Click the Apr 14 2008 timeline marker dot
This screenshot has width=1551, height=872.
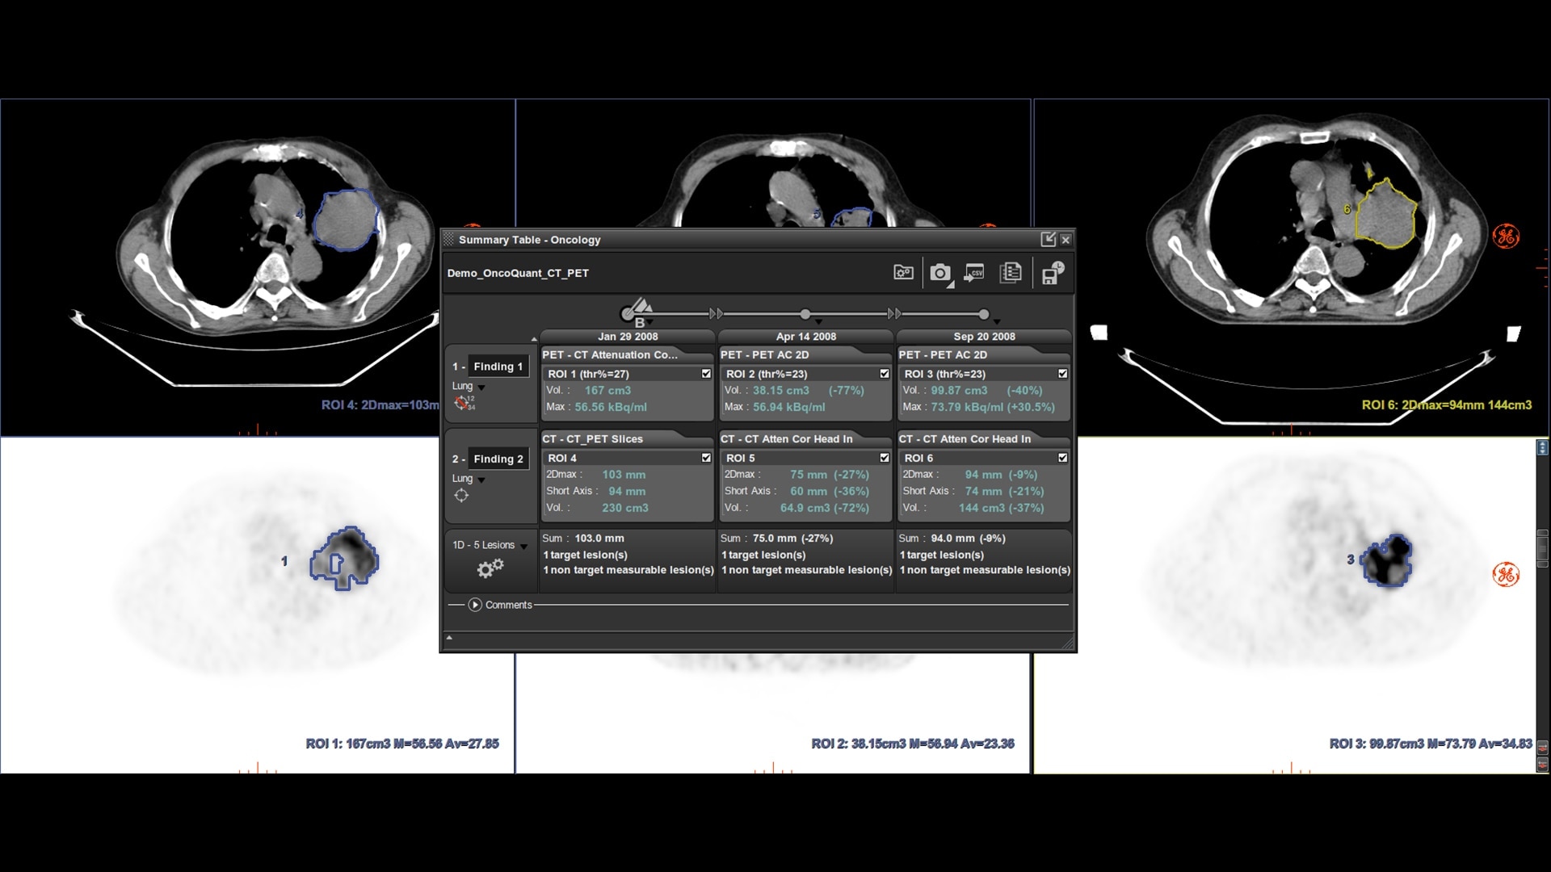(x=805, y=314)
